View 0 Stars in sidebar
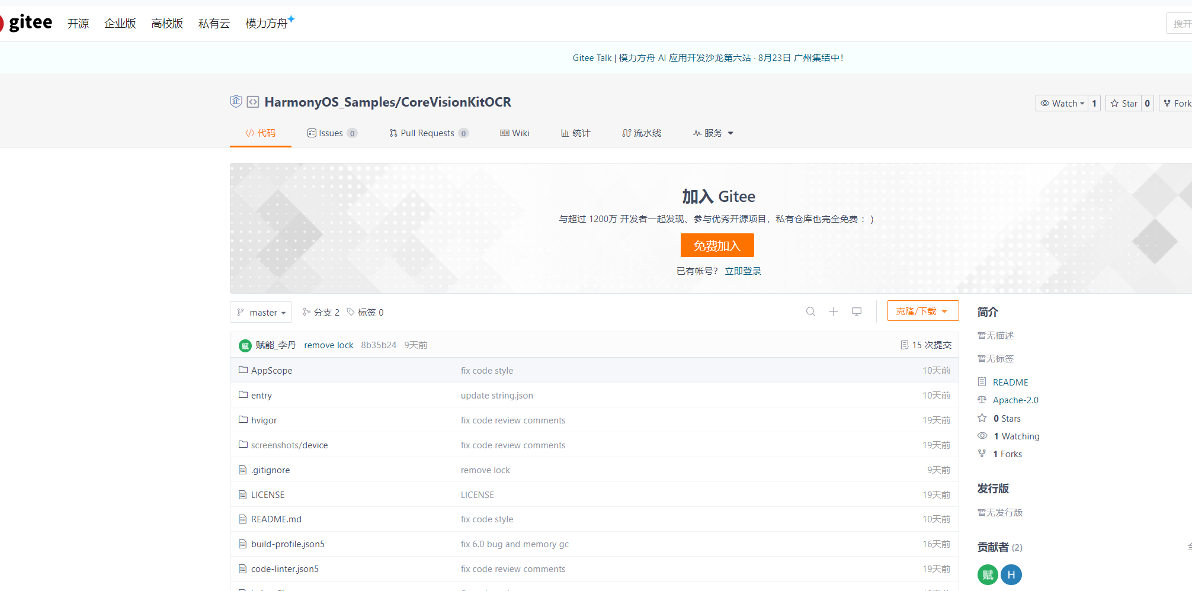 tap(1007, 418)
